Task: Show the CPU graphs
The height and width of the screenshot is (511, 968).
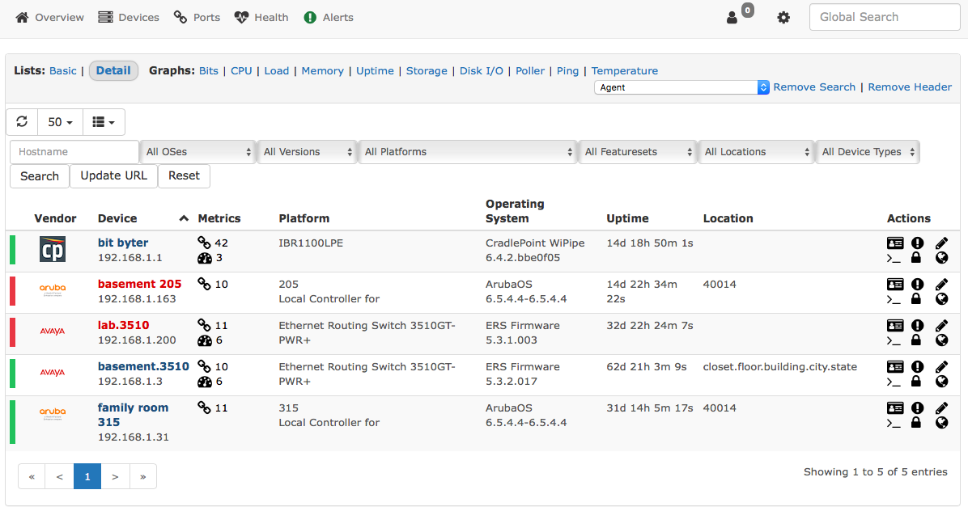Action: 241,71
